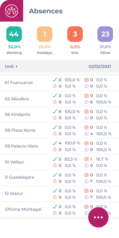Sort by the Unit column header

click(9, 67)
